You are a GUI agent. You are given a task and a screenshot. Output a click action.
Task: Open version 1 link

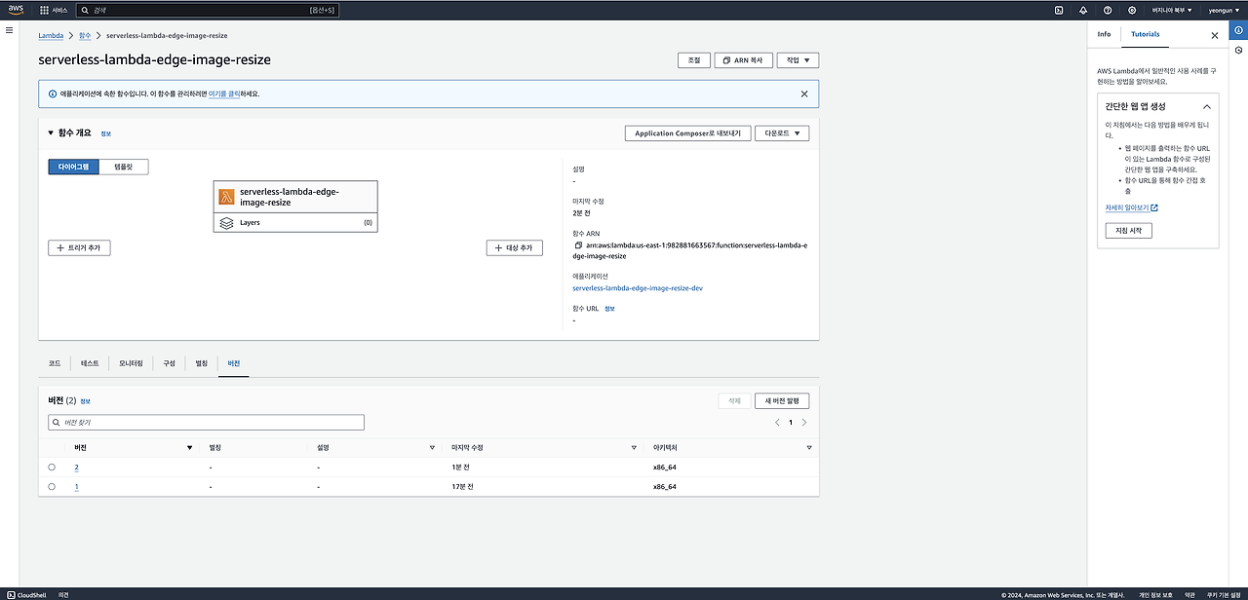click(76, 487)
